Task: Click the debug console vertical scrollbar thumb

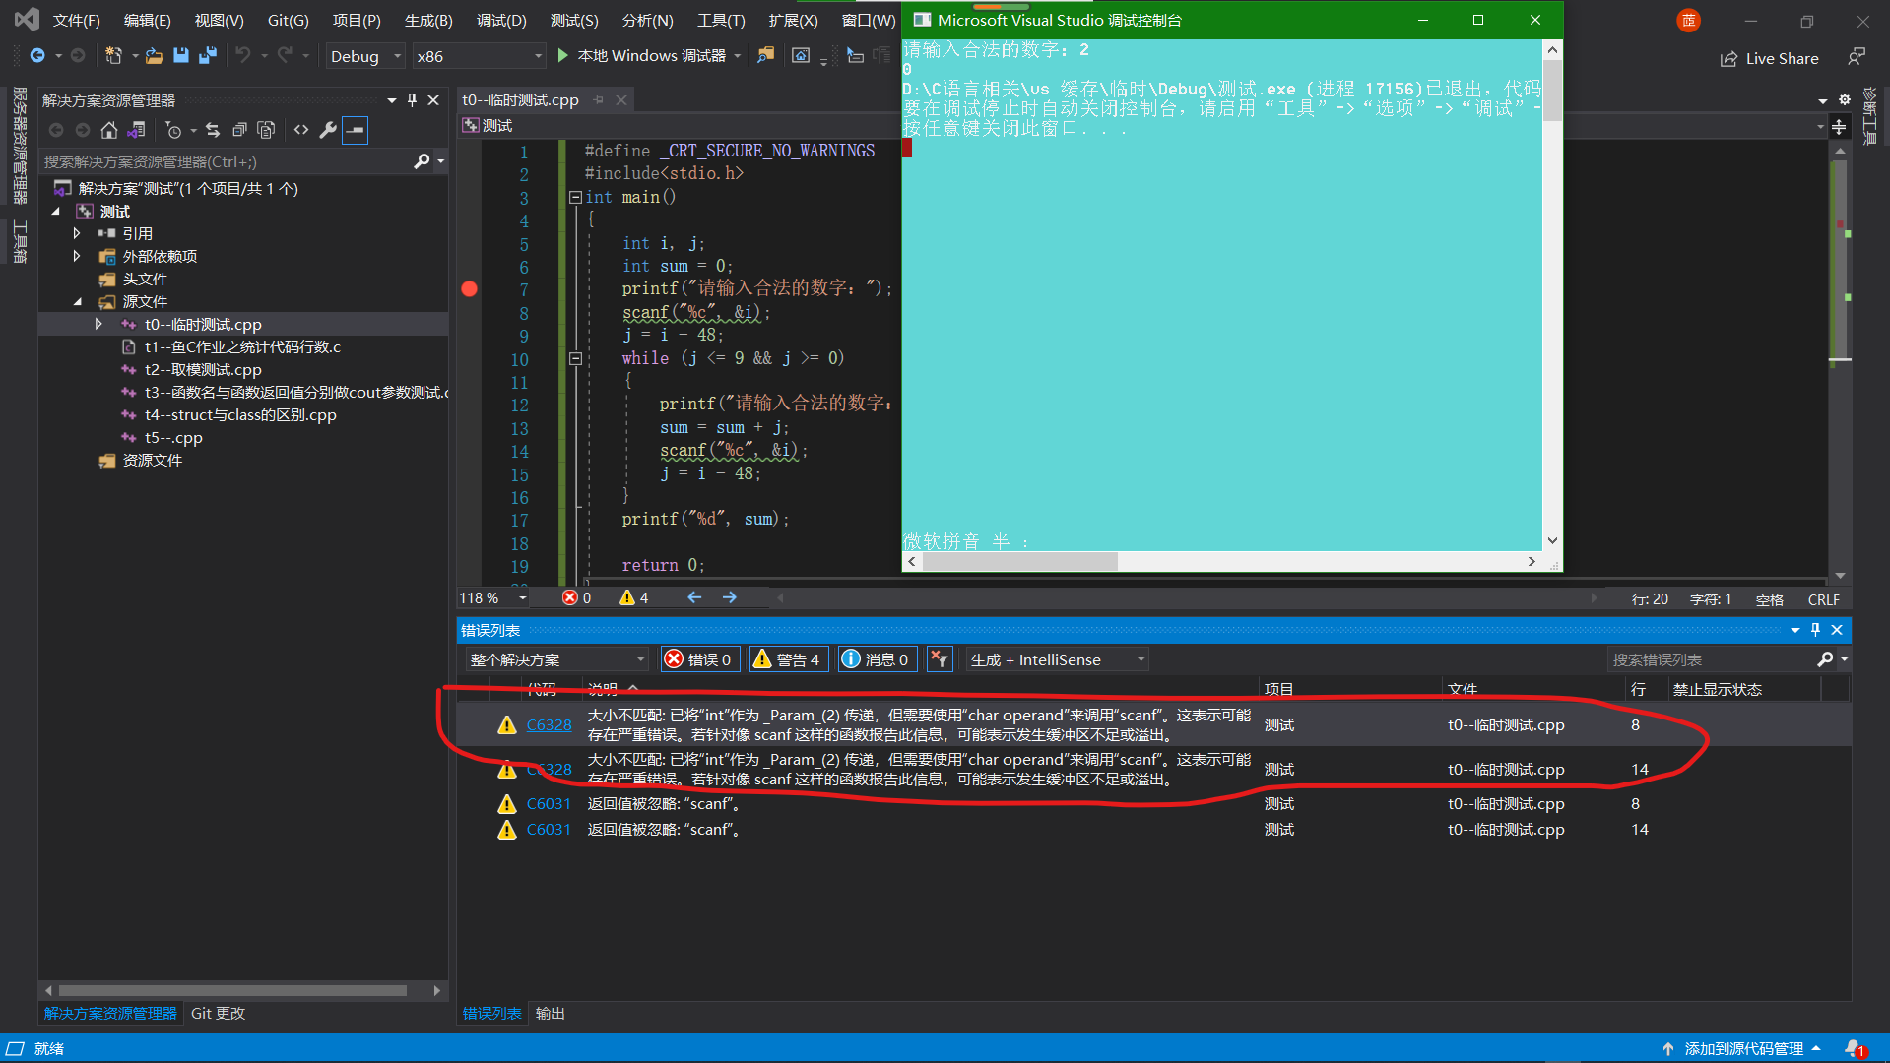Action: click(x=1551, y=90)
